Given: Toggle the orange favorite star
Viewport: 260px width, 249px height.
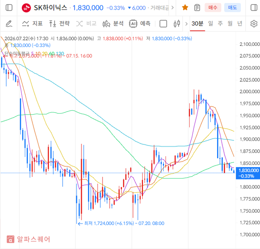Looking at the screenshot, I should coord(185,8).
